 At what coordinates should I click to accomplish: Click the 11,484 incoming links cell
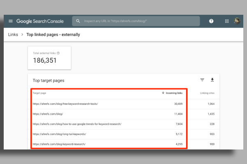[x=178, y=114]
